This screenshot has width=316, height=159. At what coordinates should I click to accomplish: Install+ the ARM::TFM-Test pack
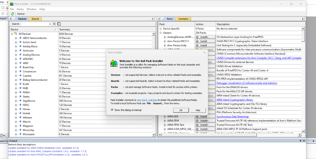[205, 125]
